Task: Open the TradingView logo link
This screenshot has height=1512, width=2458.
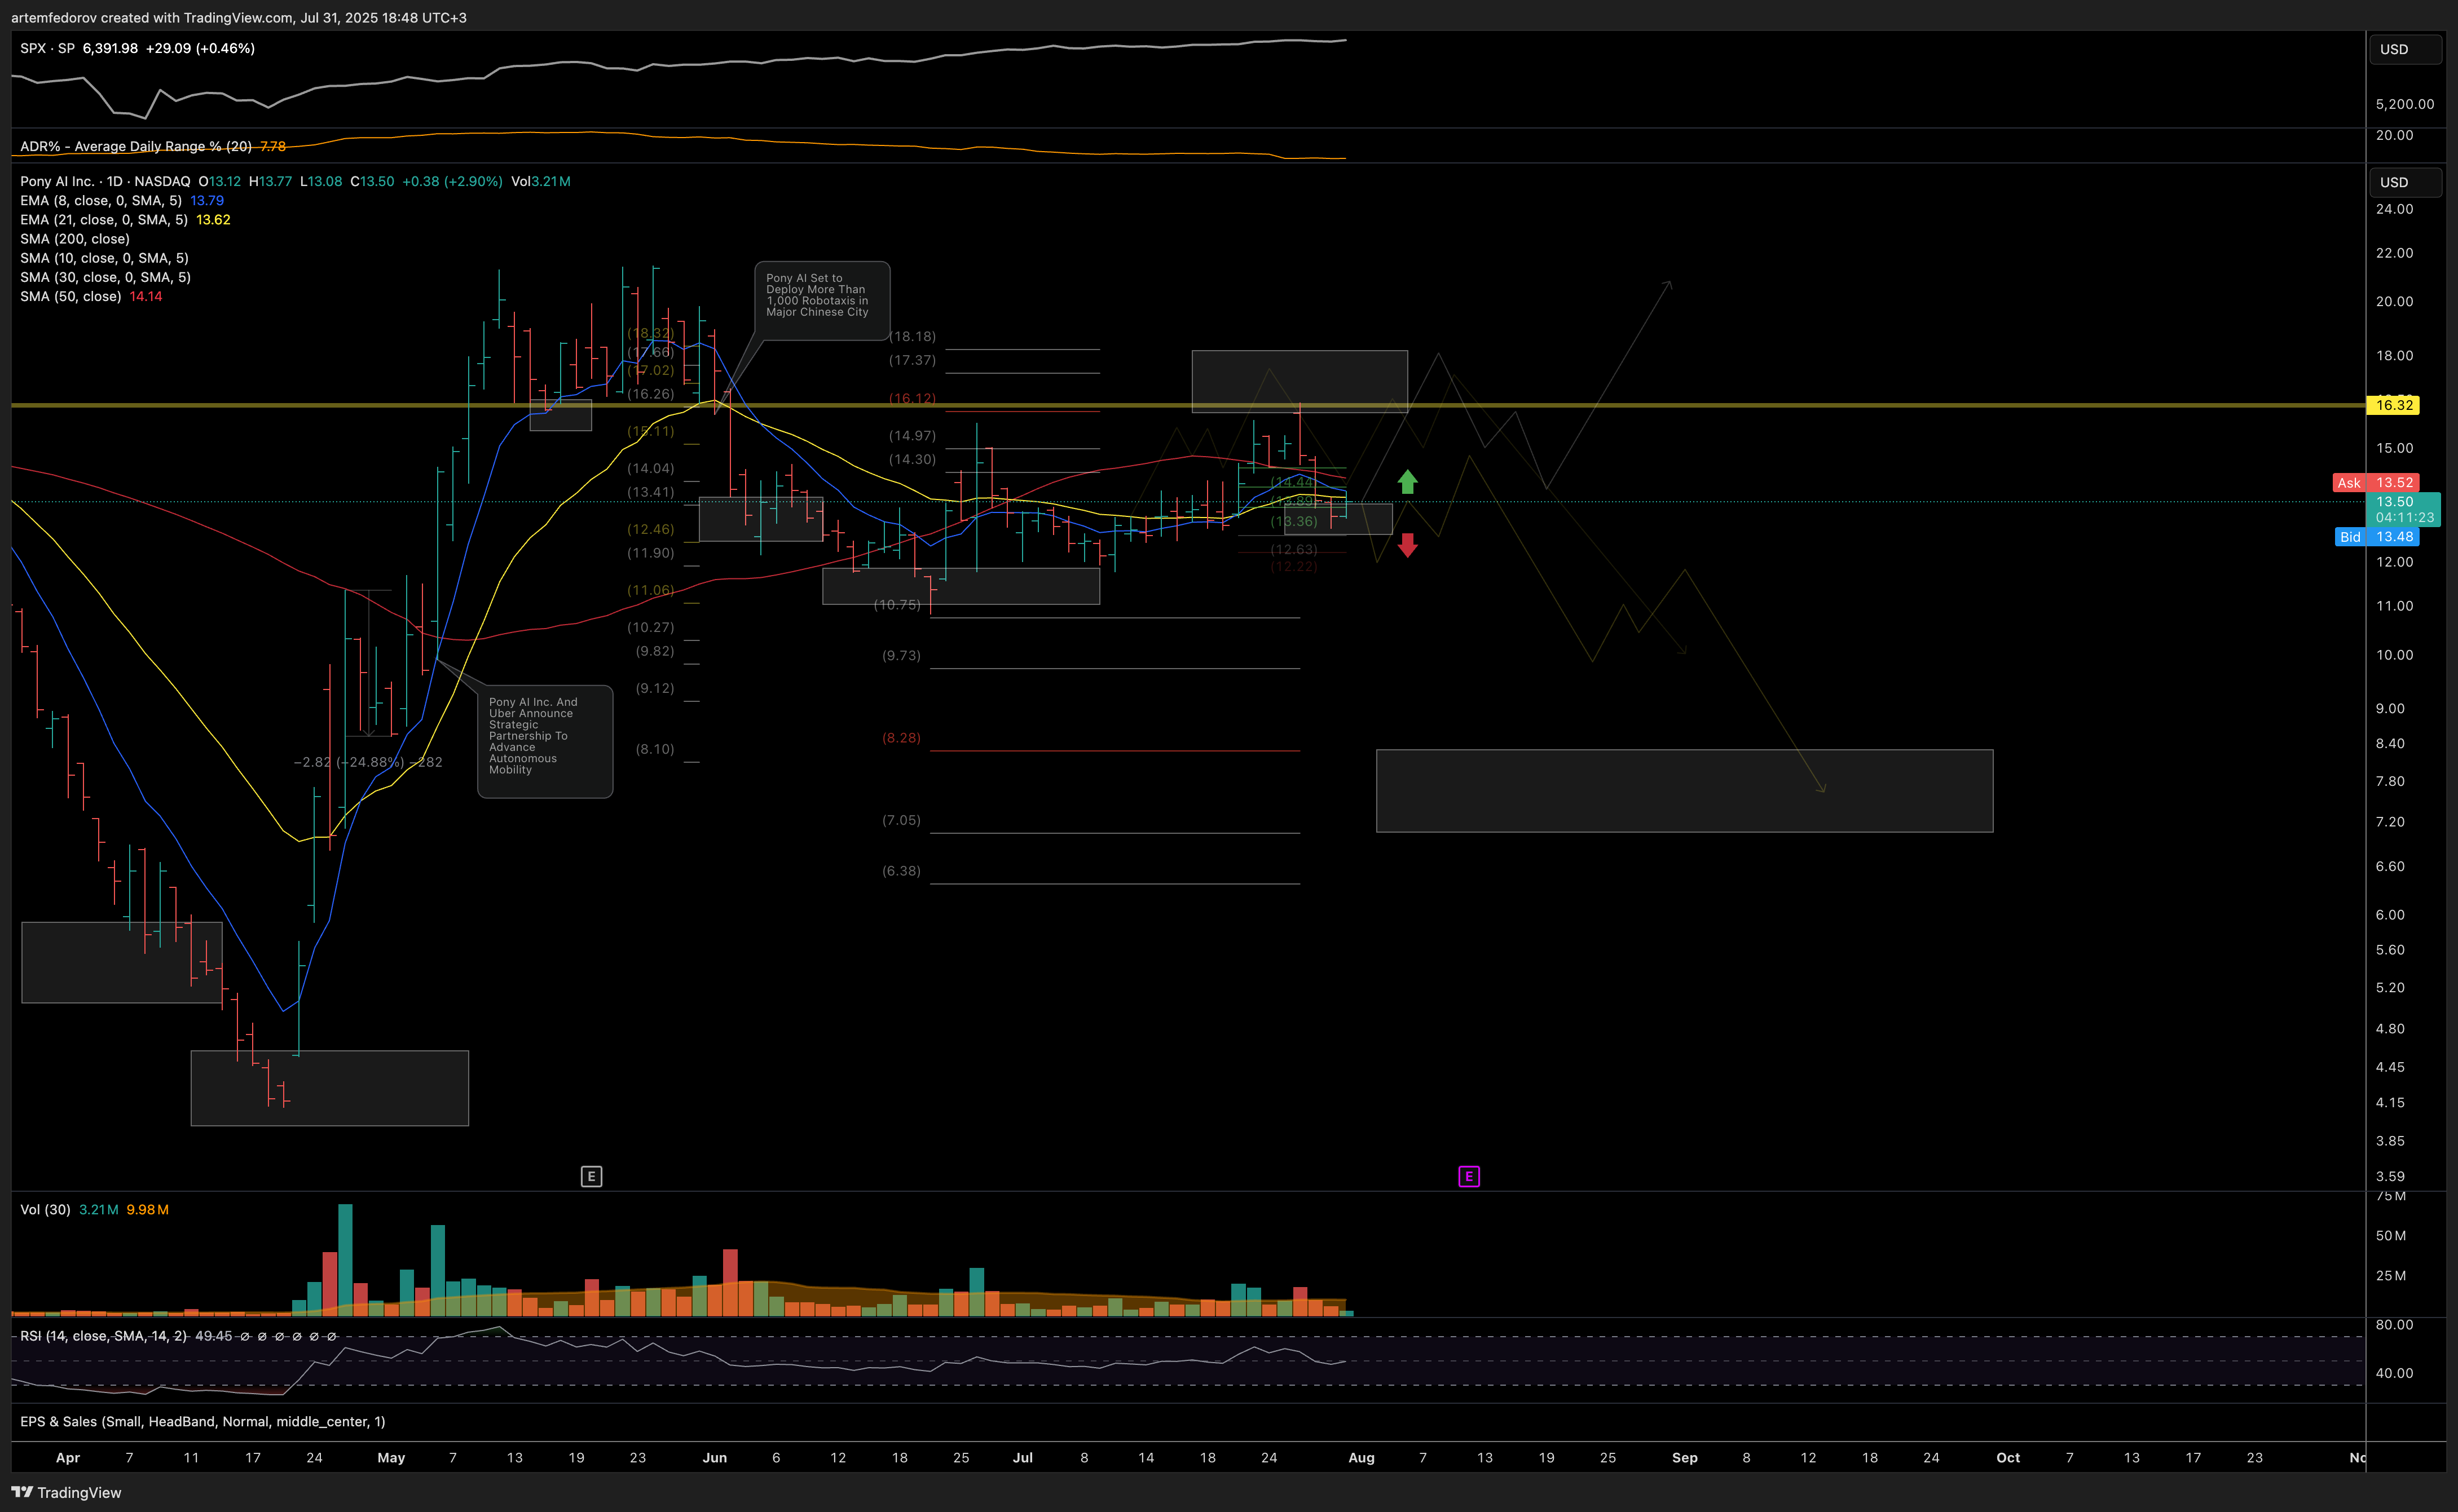Action: pyautogui.click(x=66, y=1492)
